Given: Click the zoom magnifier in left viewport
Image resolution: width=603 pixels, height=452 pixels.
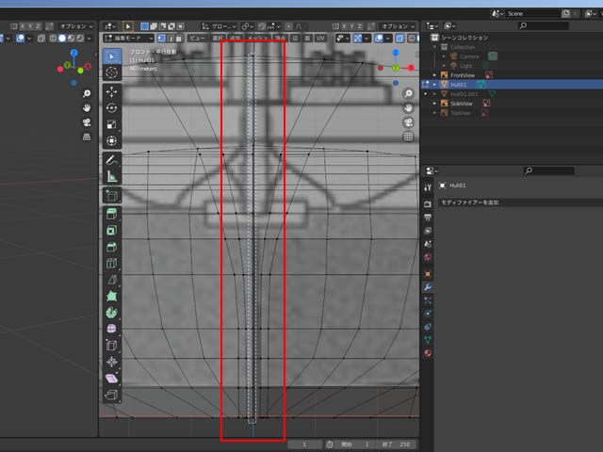Looking at the screenshot, I should coord(87,93).
